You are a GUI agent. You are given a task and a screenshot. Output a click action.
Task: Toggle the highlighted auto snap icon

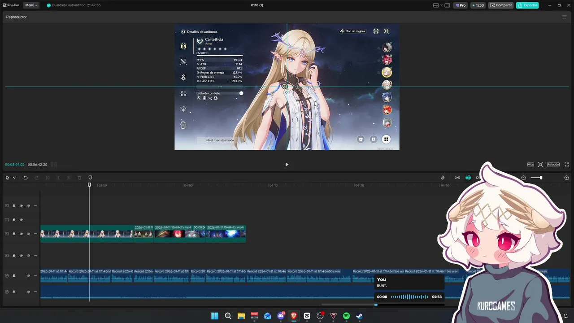pyautogui.click(x=468, y=178)
